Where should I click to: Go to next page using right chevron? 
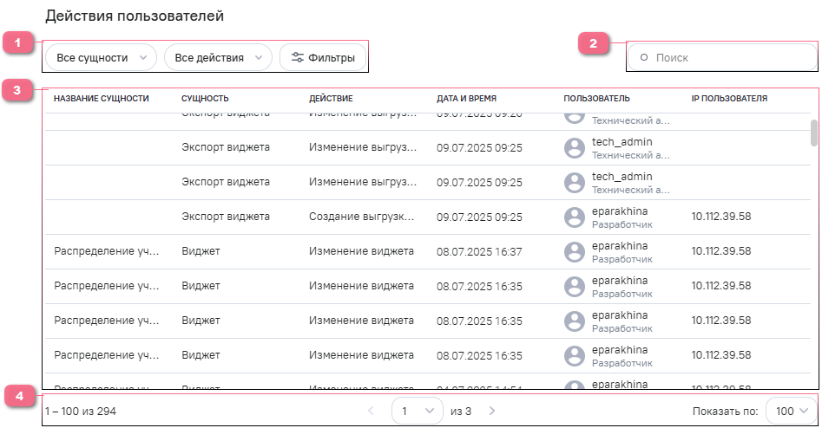492,411
